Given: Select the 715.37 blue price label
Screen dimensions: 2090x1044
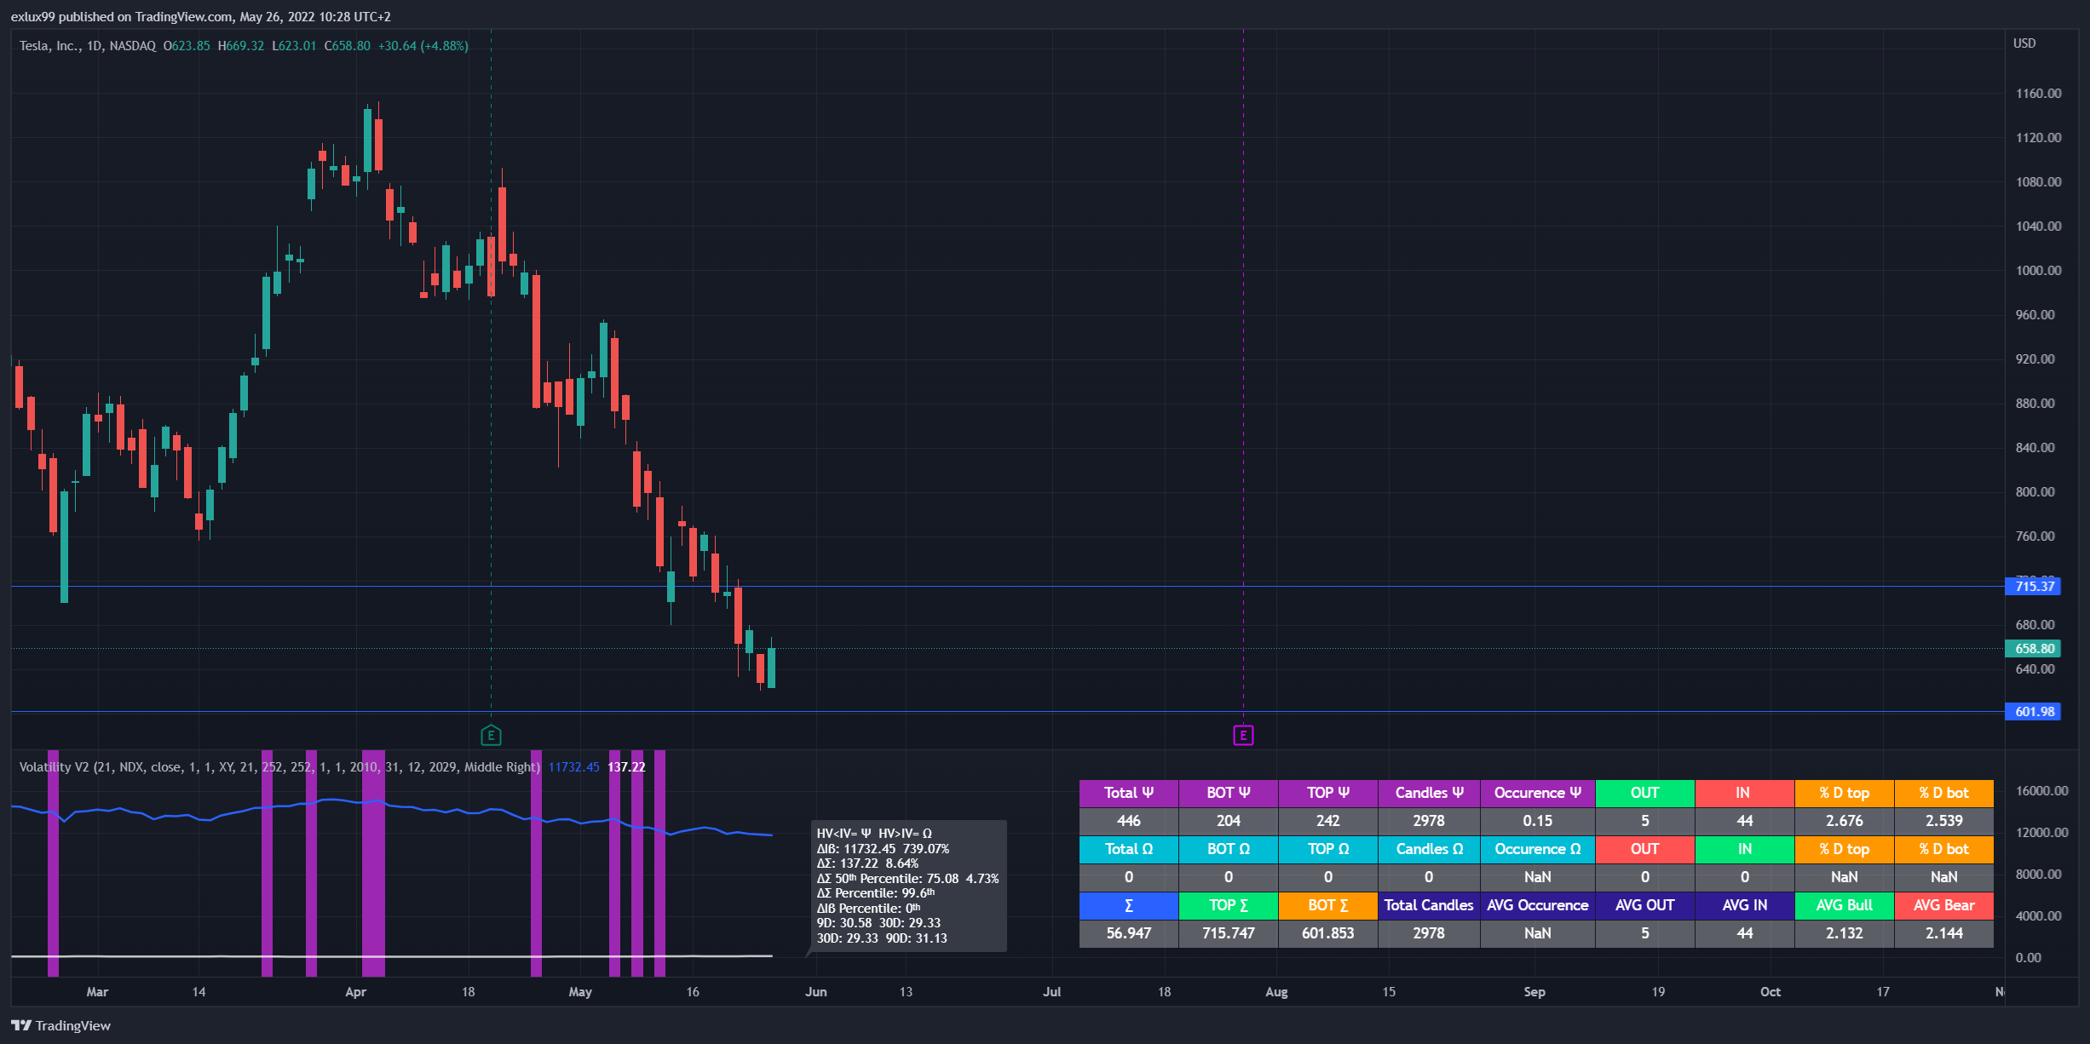Looking at the screenshot, I should pyautogui.click(x=2033, y=586).
